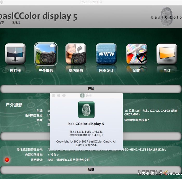This screenshot has height=179, width=182.
Task: Click the version text 5.8.1, build 146.123
Action: (x=86, y=132)
